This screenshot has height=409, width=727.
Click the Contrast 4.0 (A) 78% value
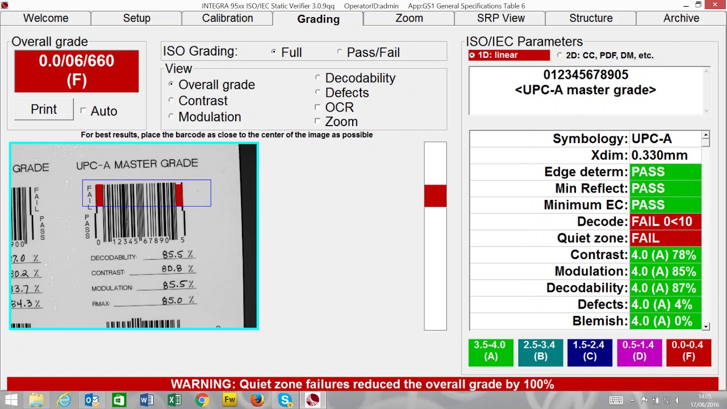(666, 254)
